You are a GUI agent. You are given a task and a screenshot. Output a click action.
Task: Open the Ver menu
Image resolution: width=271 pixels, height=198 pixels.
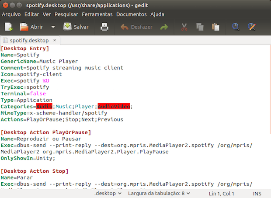(47, 14)
